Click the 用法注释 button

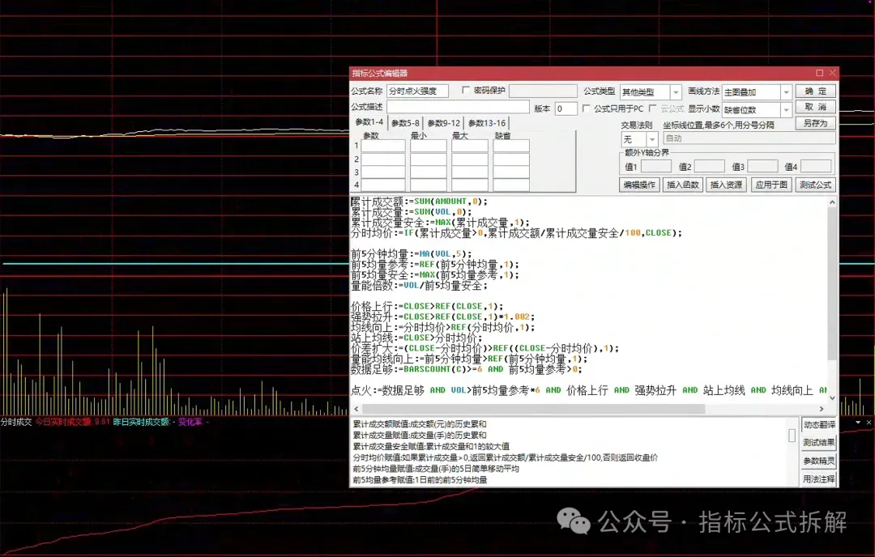click(x=818, y=479)
